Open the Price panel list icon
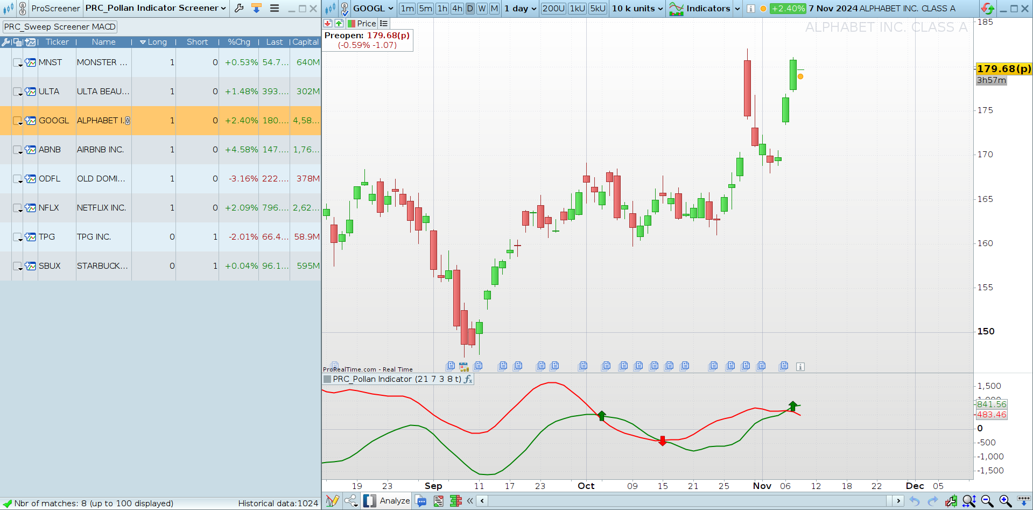This screenshot has height=510, width=1033. coord(384,23)
